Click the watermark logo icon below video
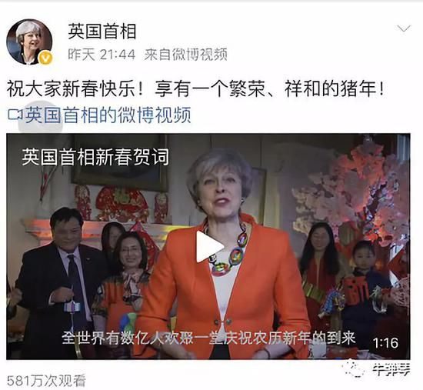 click(x=354, y=368)
